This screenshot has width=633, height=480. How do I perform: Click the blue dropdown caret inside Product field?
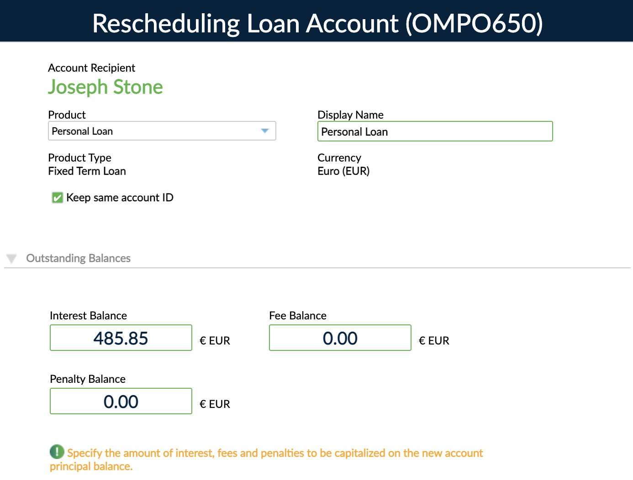(x=265, y=131)
